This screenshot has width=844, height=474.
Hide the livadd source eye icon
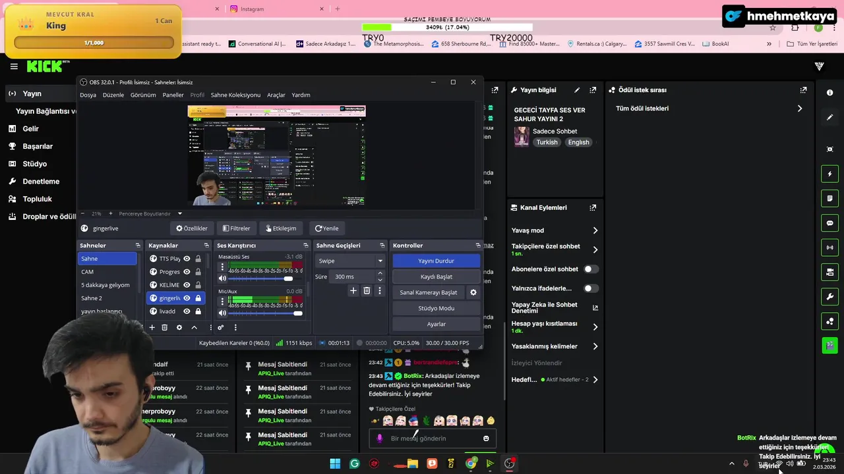[x=187, y=311]
